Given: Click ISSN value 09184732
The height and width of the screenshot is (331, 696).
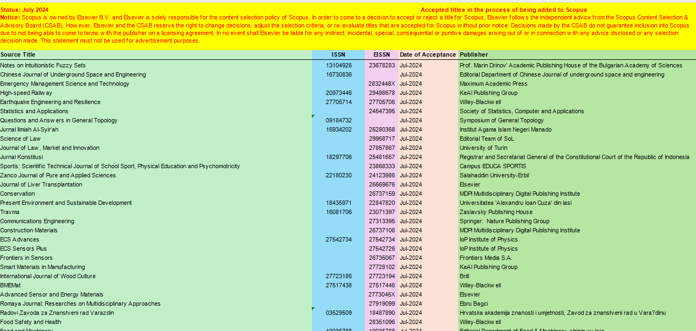Looking at the screenshot, I should (338, 120).
